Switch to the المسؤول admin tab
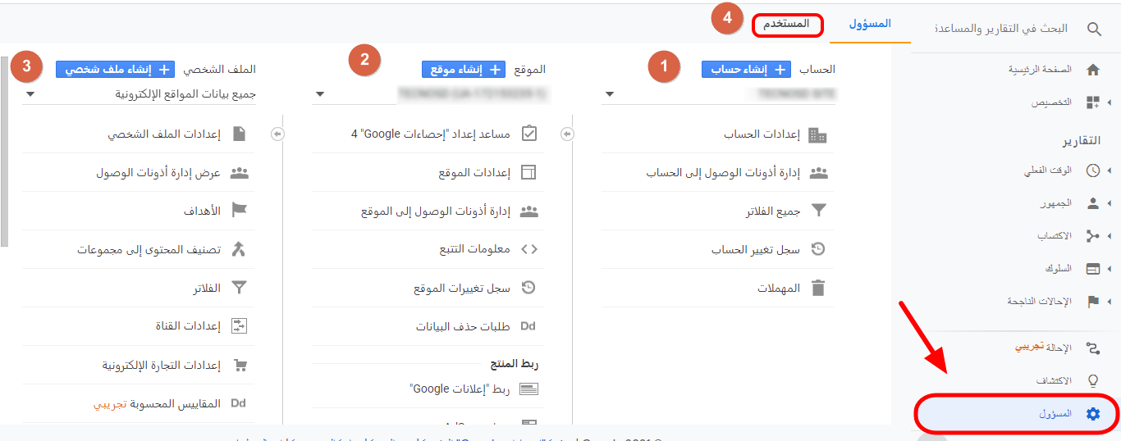 pyautogui.click(x=870, y=25)
